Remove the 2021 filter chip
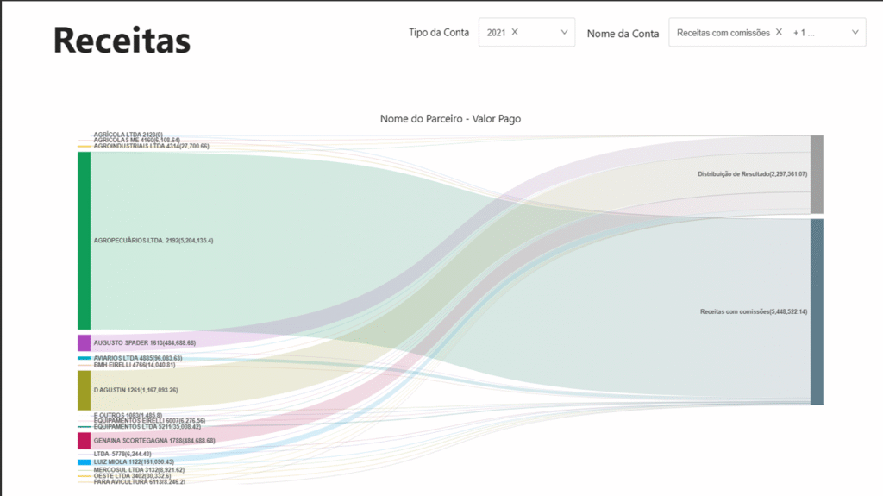This screenshot has height=496, width=883. pos(515,32)
